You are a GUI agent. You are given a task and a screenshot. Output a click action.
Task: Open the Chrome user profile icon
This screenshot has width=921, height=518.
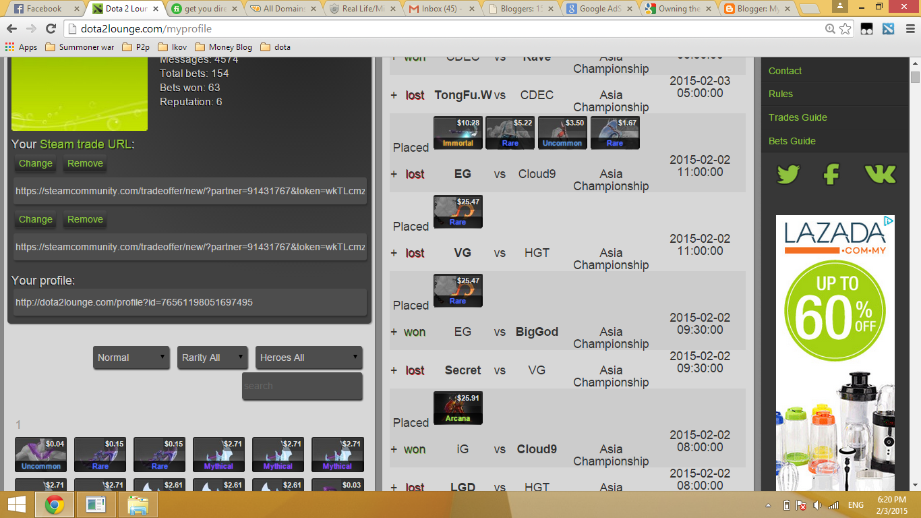[840, 6]
